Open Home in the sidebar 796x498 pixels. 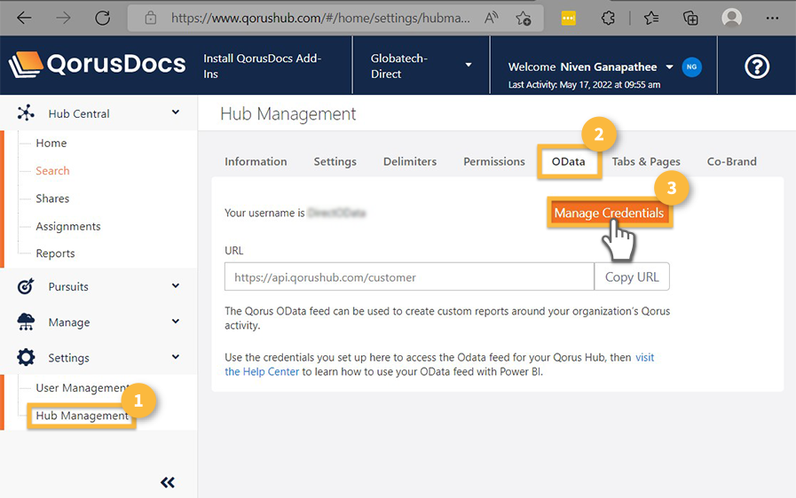[51, 143]
